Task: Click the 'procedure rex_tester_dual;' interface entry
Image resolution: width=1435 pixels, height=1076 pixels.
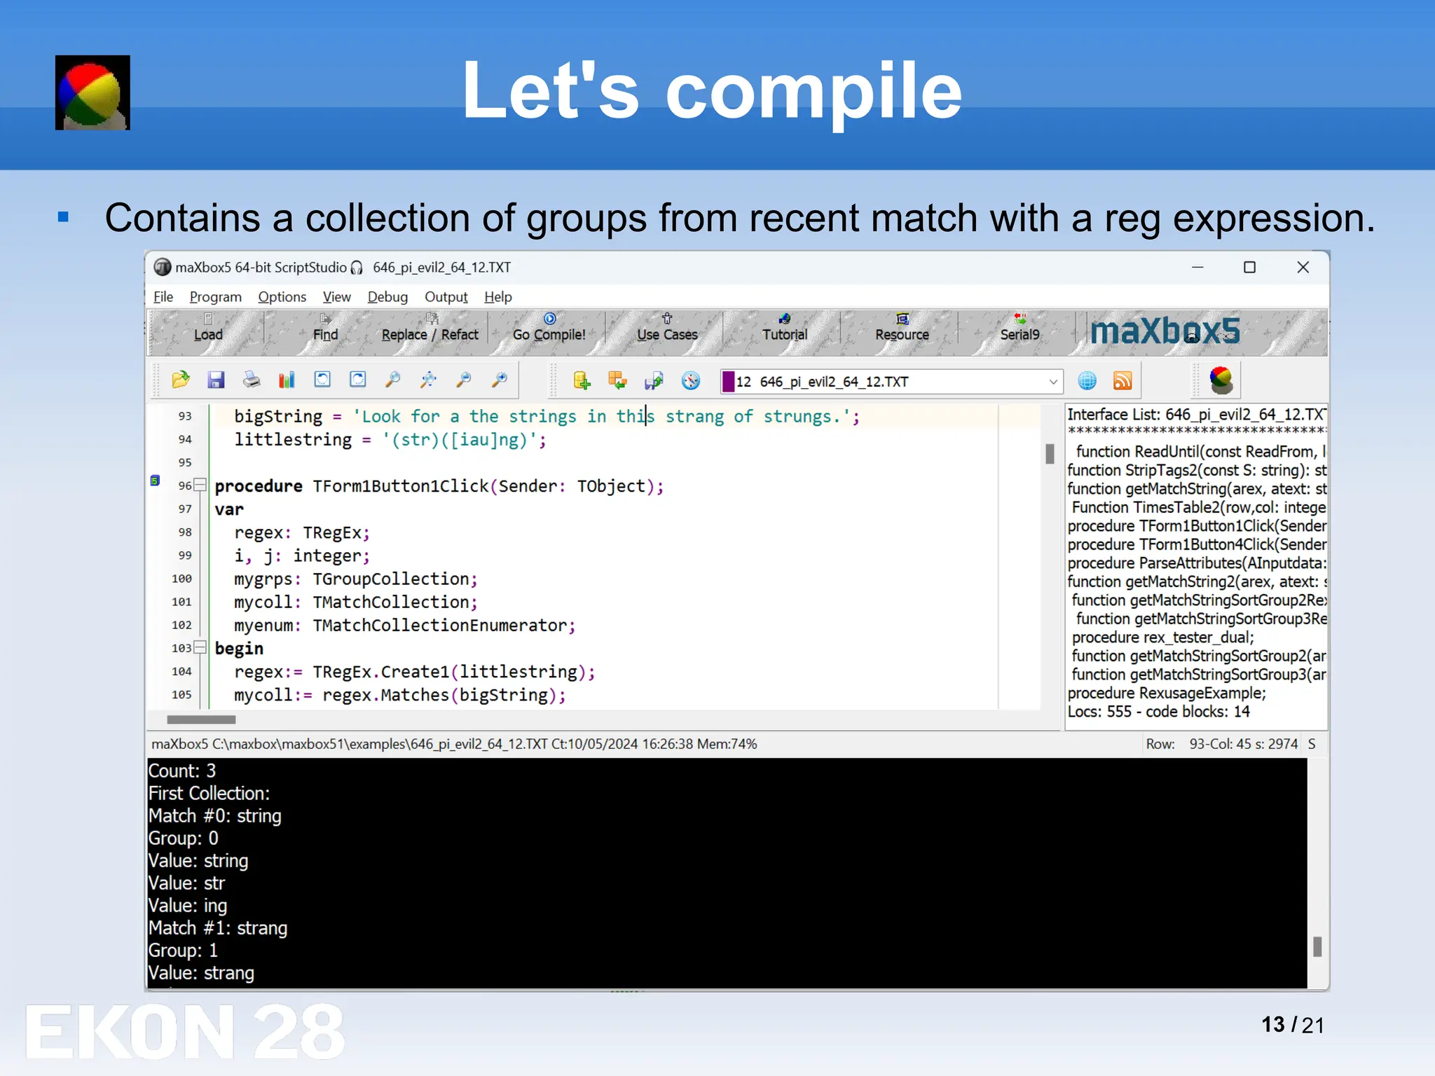Action: tap(1163, 637)
